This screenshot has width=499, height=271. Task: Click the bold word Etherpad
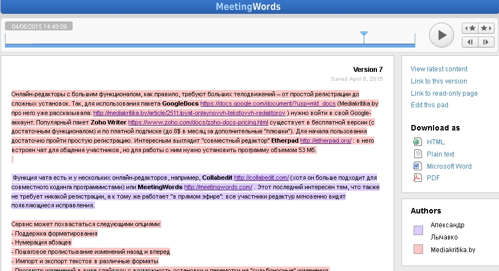pos(284,140)
